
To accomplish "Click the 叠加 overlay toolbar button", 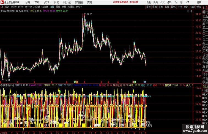I will coord(155,7).
